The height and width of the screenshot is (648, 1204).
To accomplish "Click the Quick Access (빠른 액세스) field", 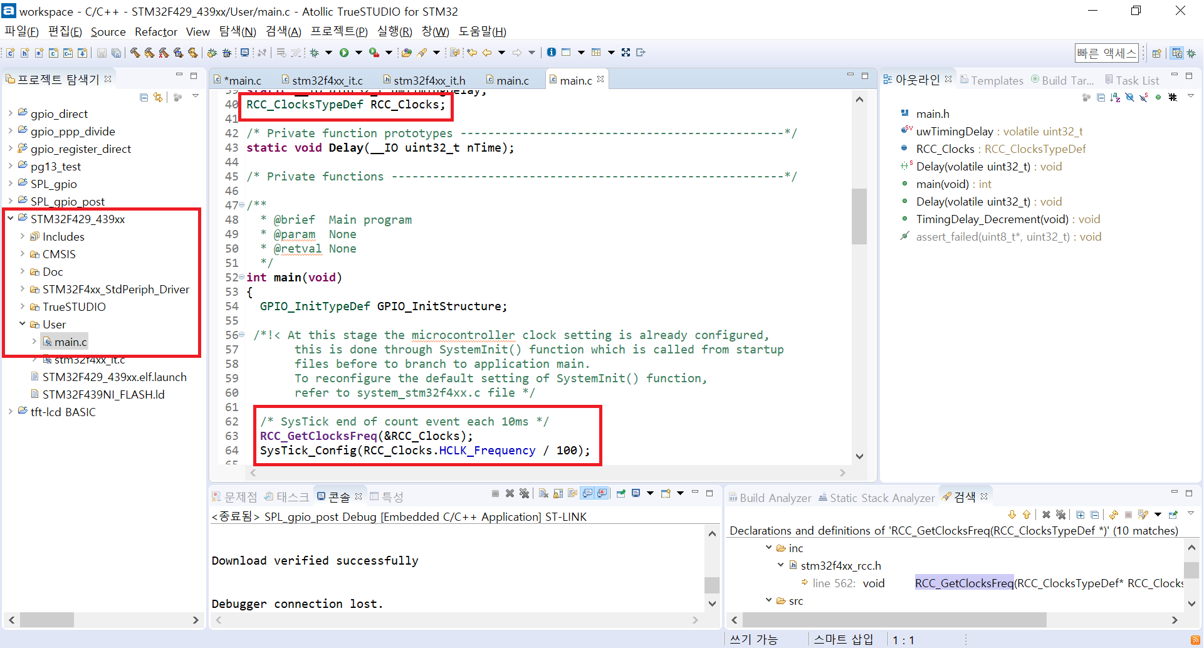I will pyautogui.click(x=1106, y=53).
